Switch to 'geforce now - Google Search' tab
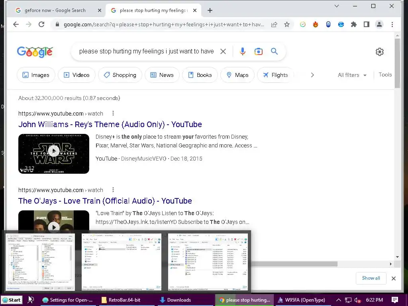This screenshot has height=306, width=408. point(55,10)
